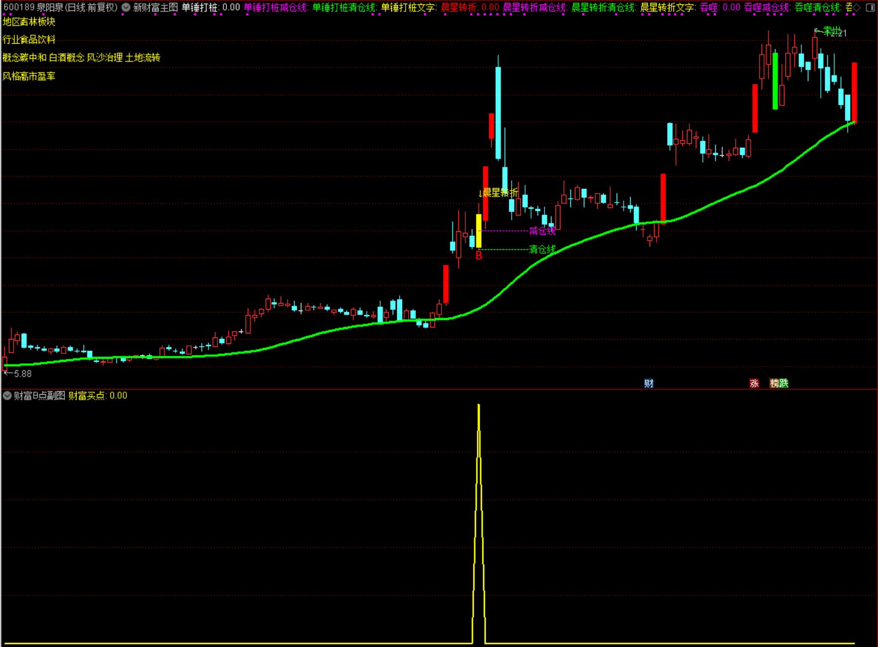Click the 新财富主图 indicator name
Screen dimensions: 878x647
[x=155, y=7]
